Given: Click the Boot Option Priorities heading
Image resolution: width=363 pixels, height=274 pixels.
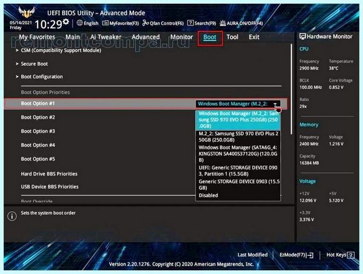Looking at the screenshot, I should (x=45, y=93).
